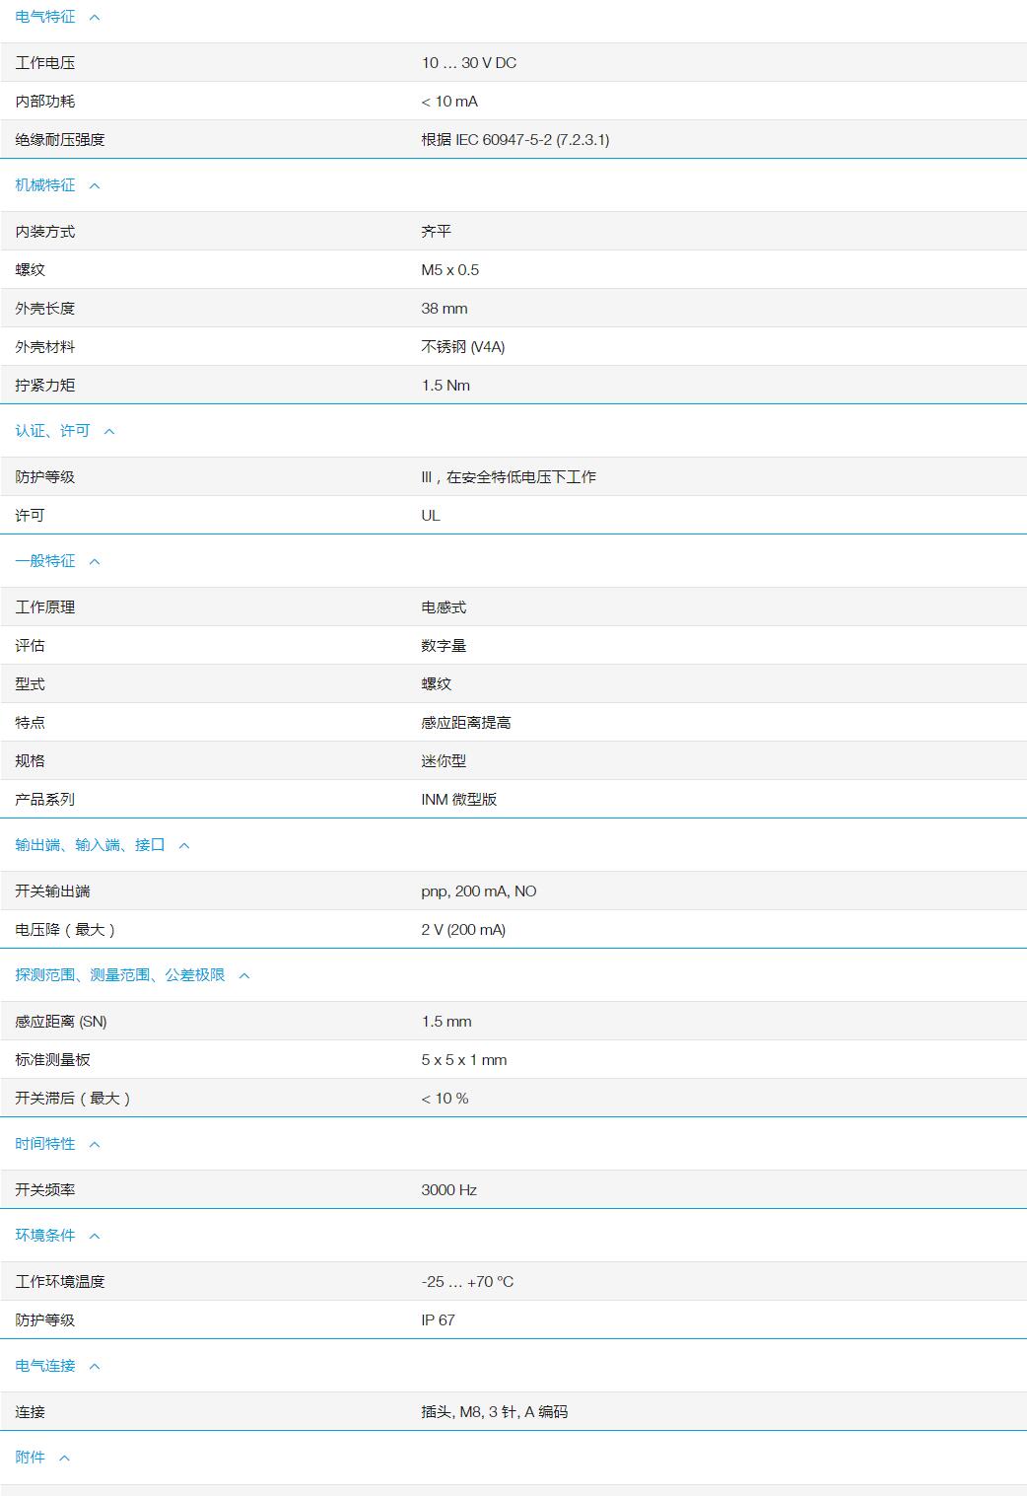The image size is (1027, 1496).
Task: Click the 开关频率 value 3000 Hz
Action: coord(448,1189)
